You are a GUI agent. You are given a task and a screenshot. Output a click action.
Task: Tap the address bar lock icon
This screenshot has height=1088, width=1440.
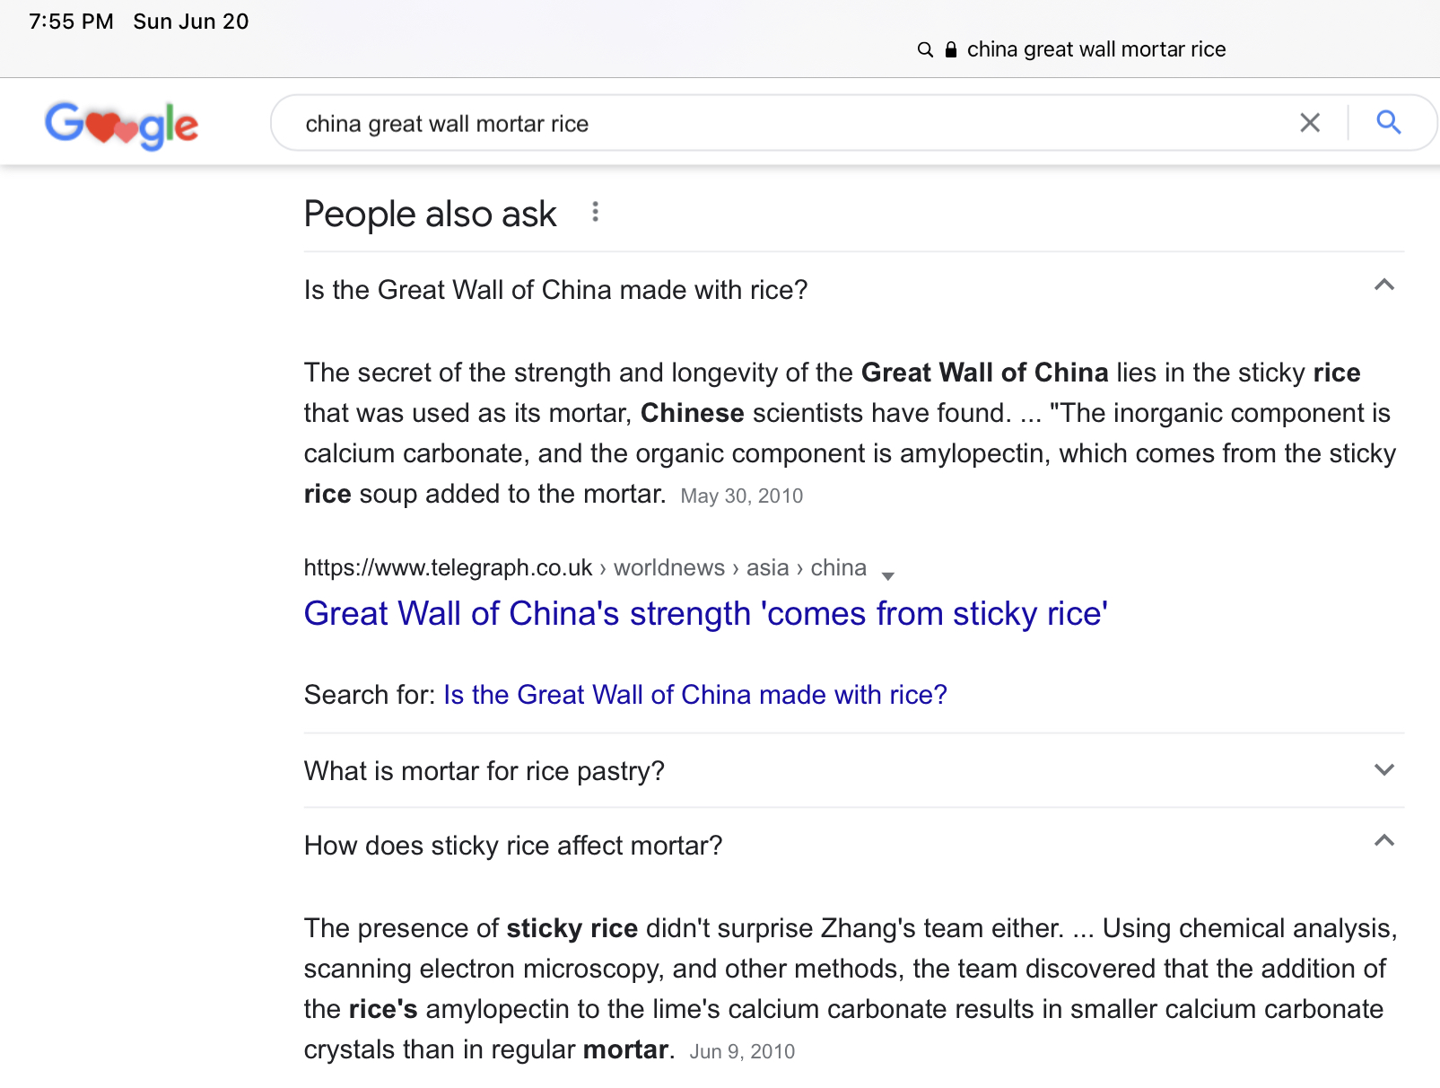(951, 49)
